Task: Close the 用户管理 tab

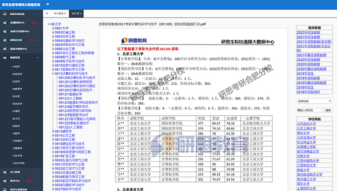Action: 65,14
